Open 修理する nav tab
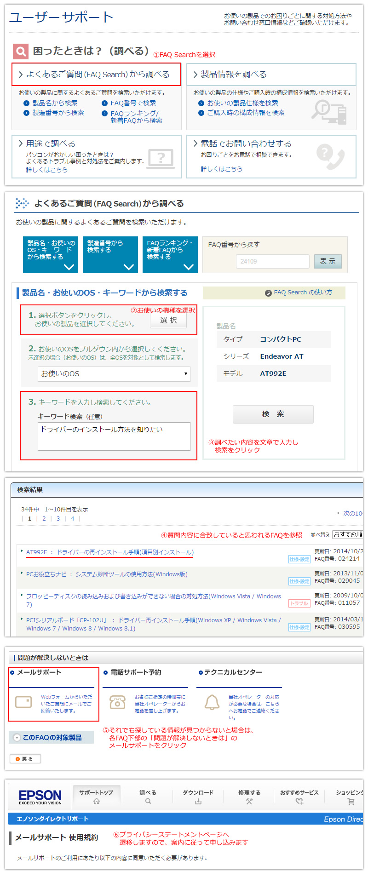Image resolution: width=368 pixels, height=883 pixels. click(x=249, y=797)
